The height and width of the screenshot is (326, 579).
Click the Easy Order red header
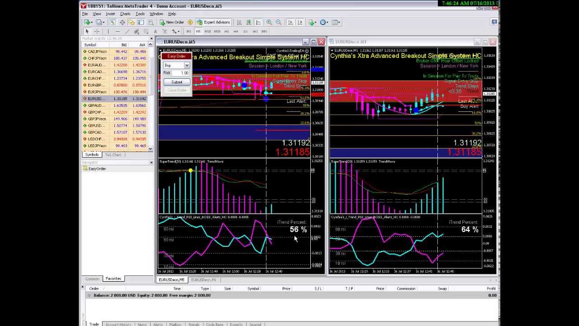pyautogui.click(x=176, y=56)
